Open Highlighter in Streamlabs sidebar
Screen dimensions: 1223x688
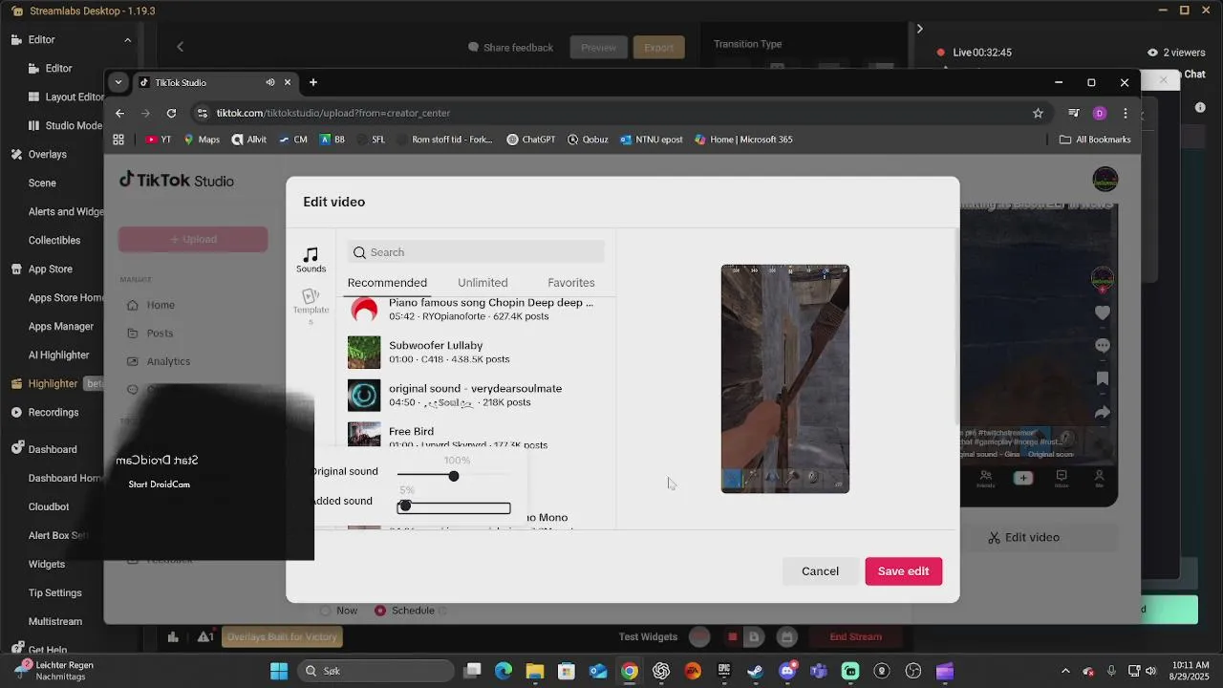pyautogui.click(x=45, y=384)
